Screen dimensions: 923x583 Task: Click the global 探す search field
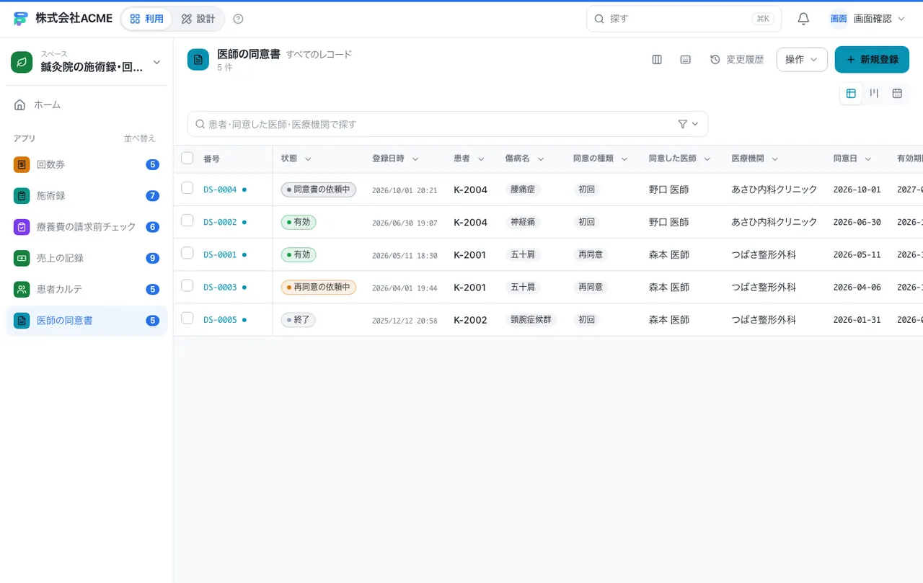point(684,19)
